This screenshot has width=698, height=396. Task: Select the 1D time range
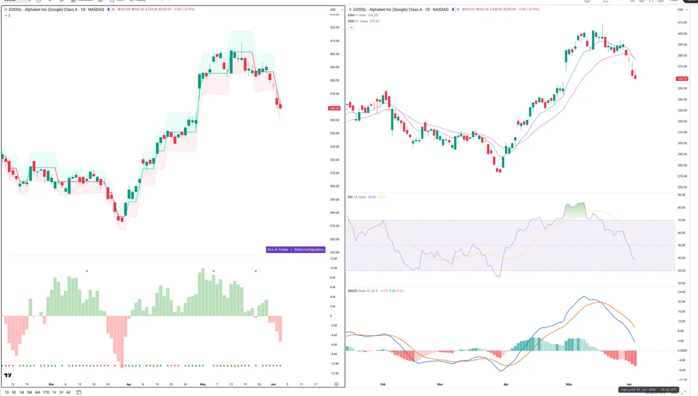pyautogui.click(x=6, y=393)
